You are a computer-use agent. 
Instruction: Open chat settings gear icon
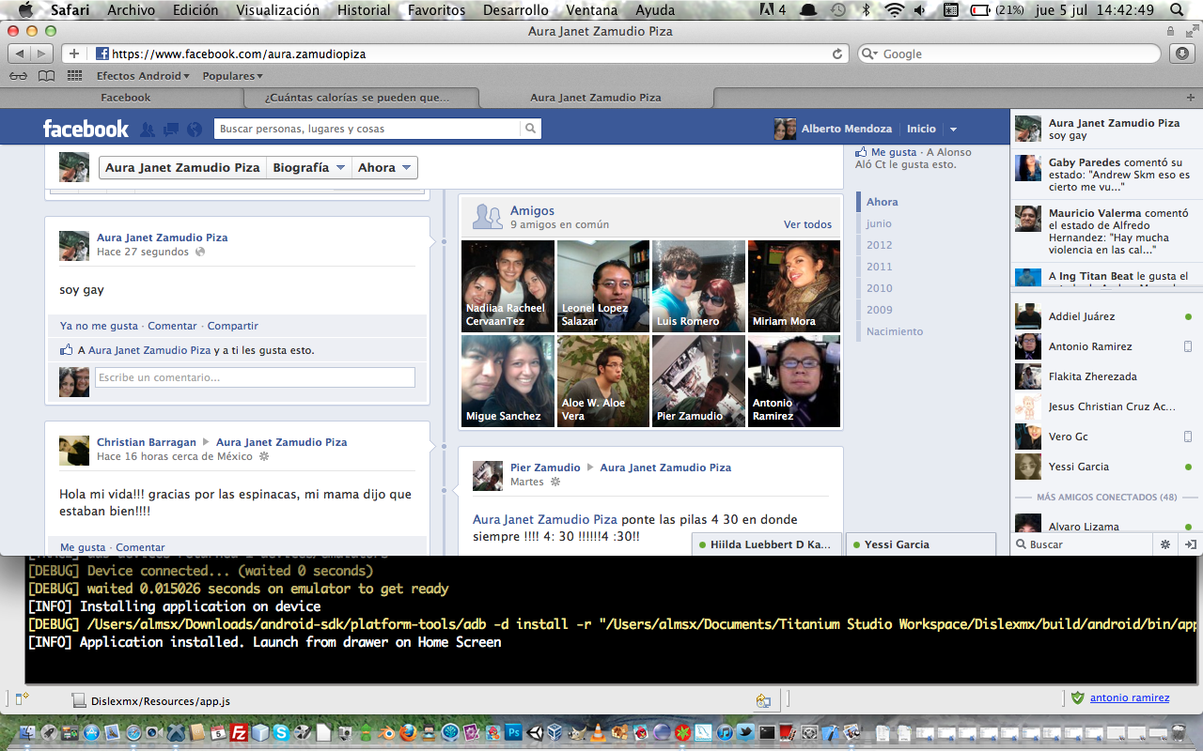coord(1165,544)
